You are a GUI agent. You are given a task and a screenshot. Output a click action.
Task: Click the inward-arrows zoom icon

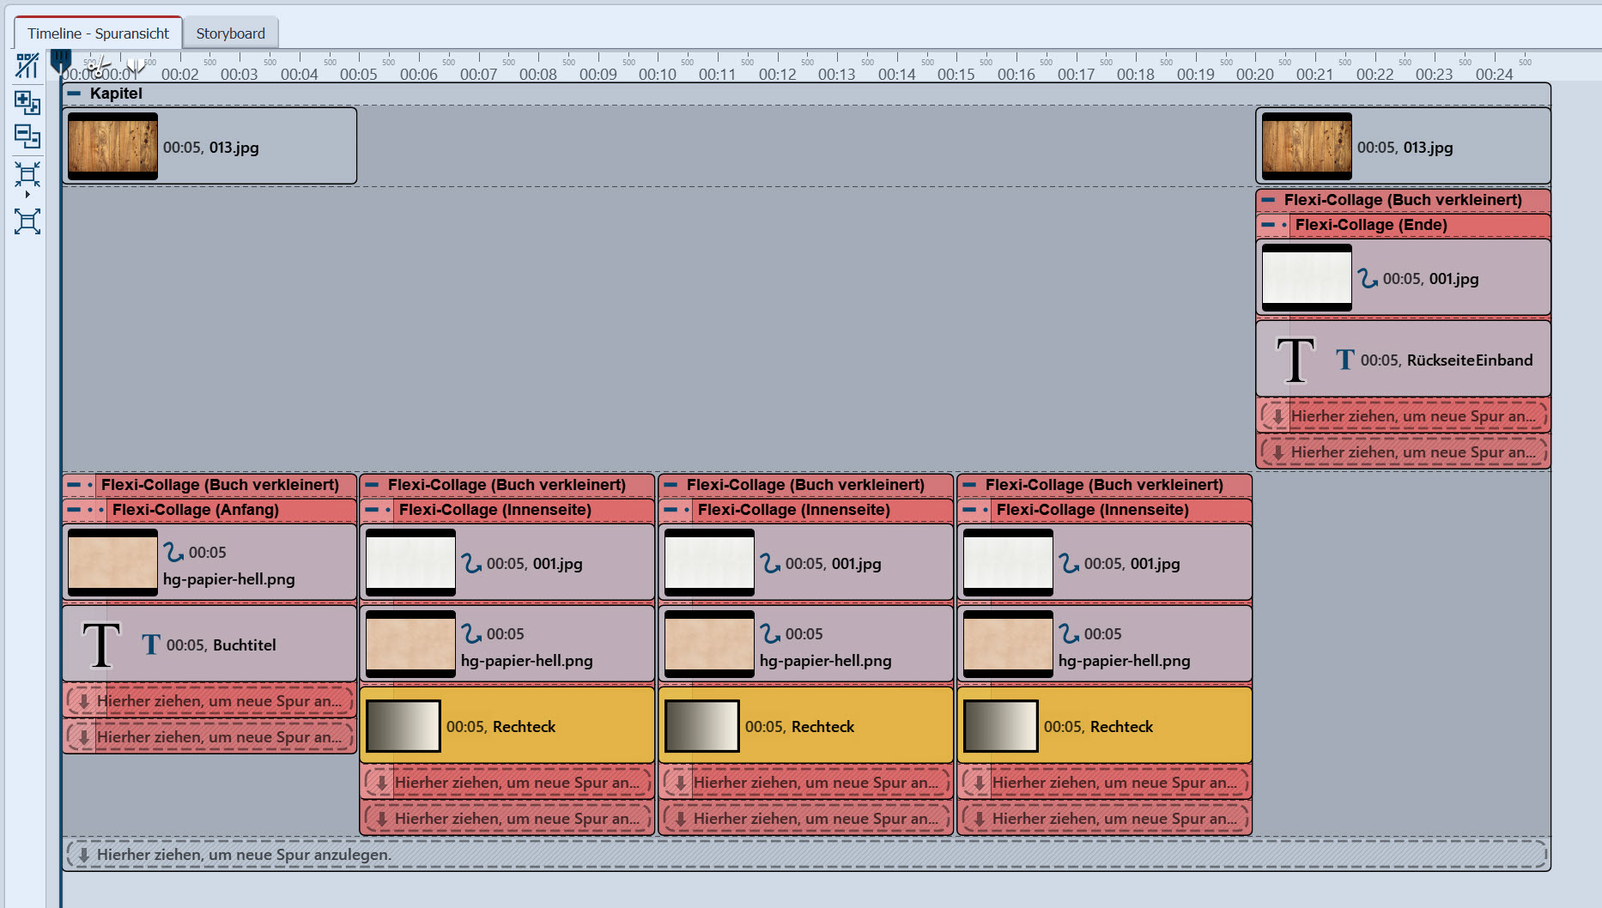(27, 174)
